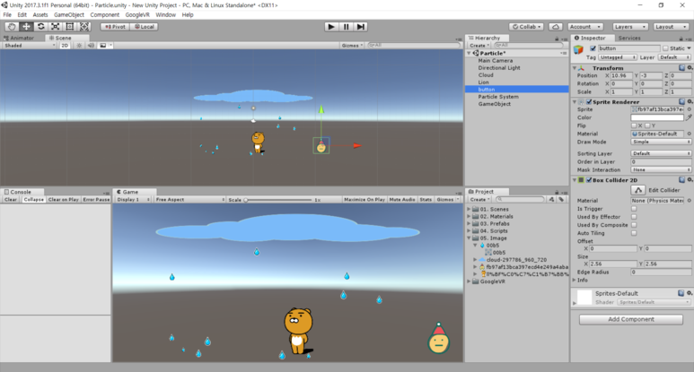Open the Sorting Layer dropdown

click(661, 153)
